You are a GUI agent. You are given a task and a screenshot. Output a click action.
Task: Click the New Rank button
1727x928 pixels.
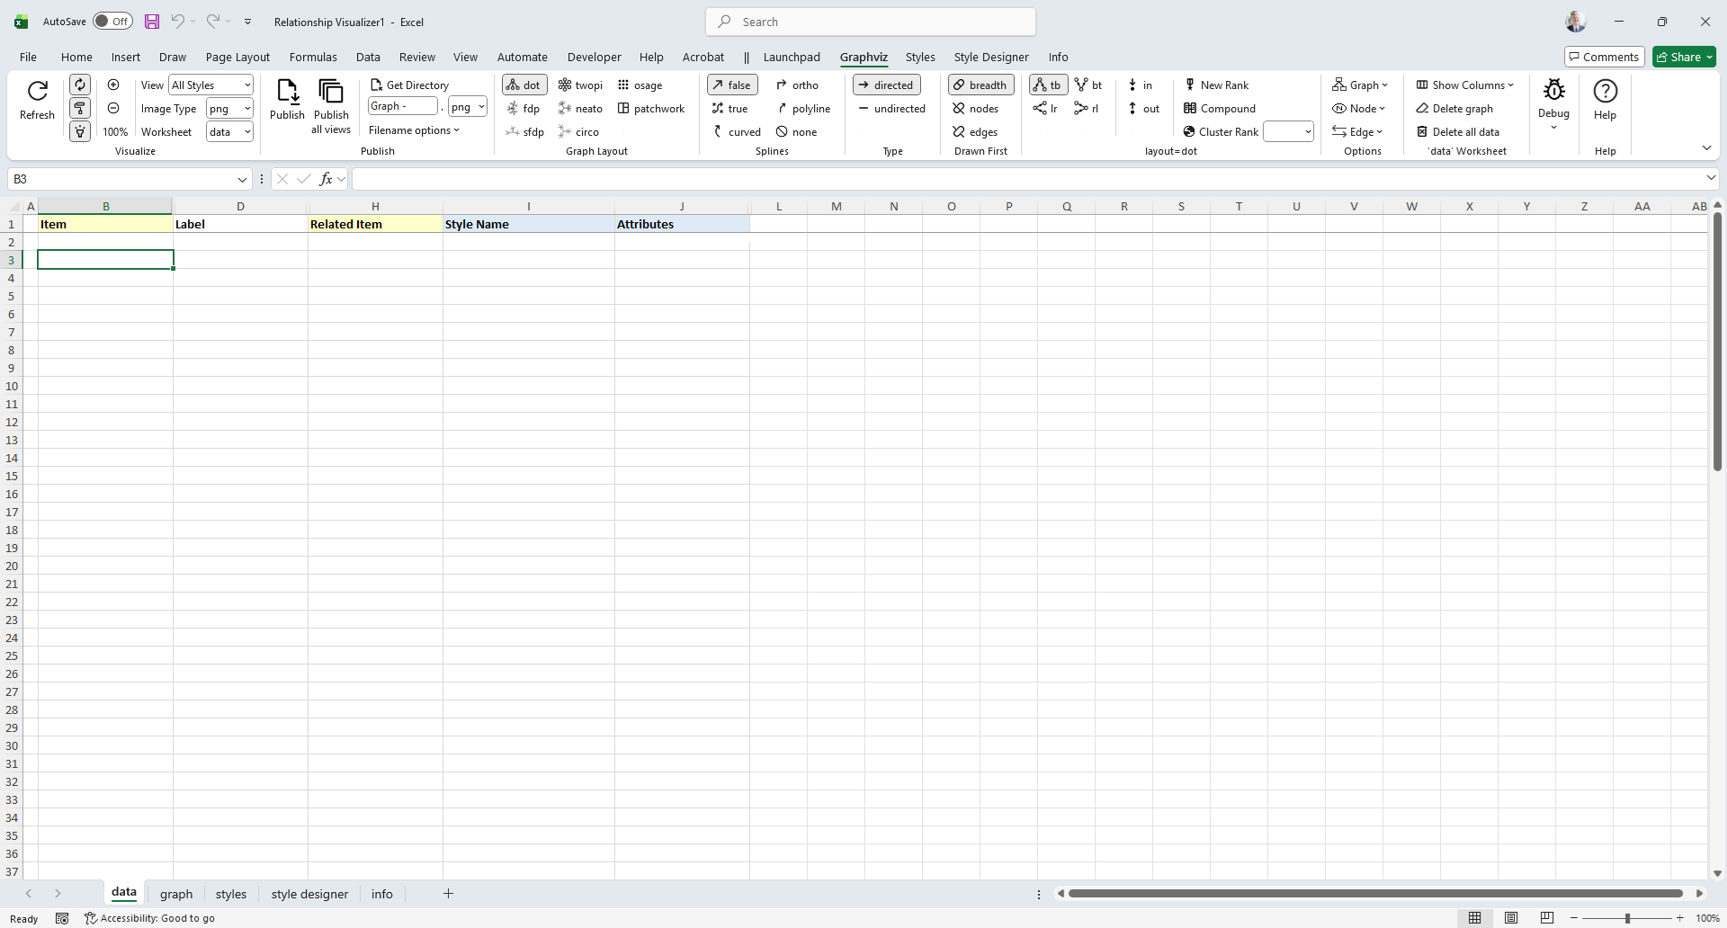tap(1216, 85)
